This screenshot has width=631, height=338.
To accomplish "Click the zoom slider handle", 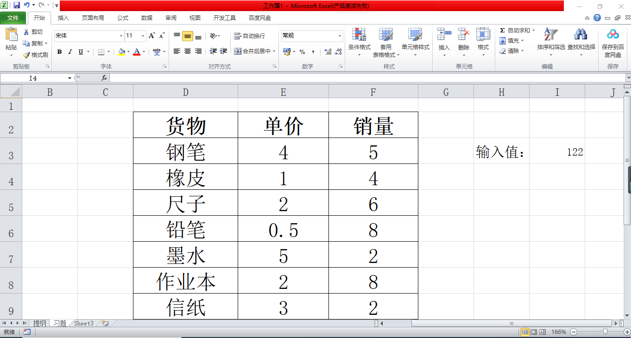I will [605, 332].
